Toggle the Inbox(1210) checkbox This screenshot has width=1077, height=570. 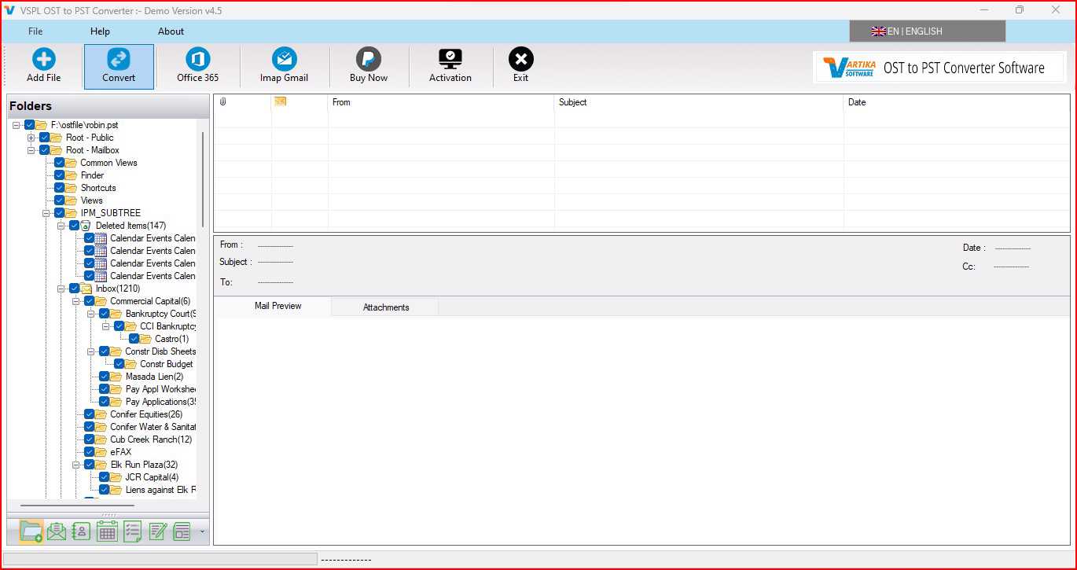75,289
